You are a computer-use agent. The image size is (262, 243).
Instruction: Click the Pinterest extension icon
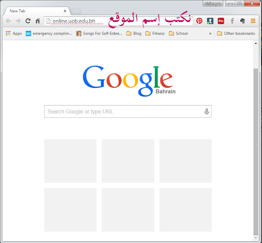coord(199,21)
